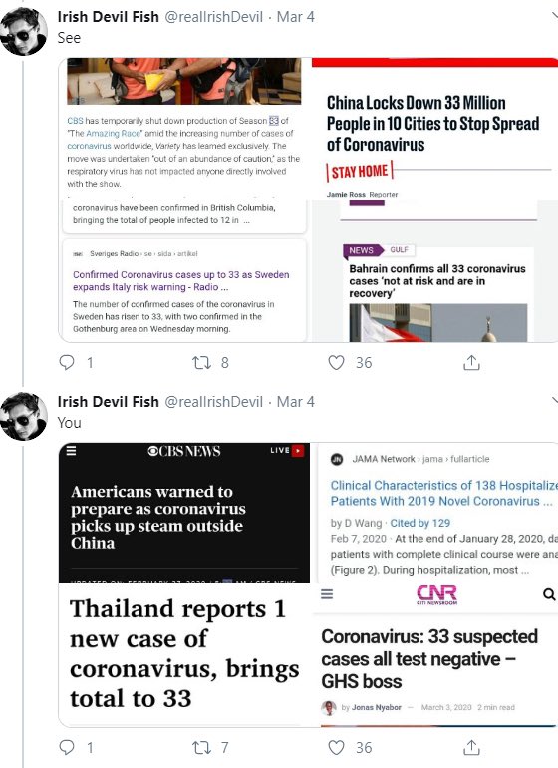Open Mar 4 timestamp of "You" tweet

click(296, 402)
